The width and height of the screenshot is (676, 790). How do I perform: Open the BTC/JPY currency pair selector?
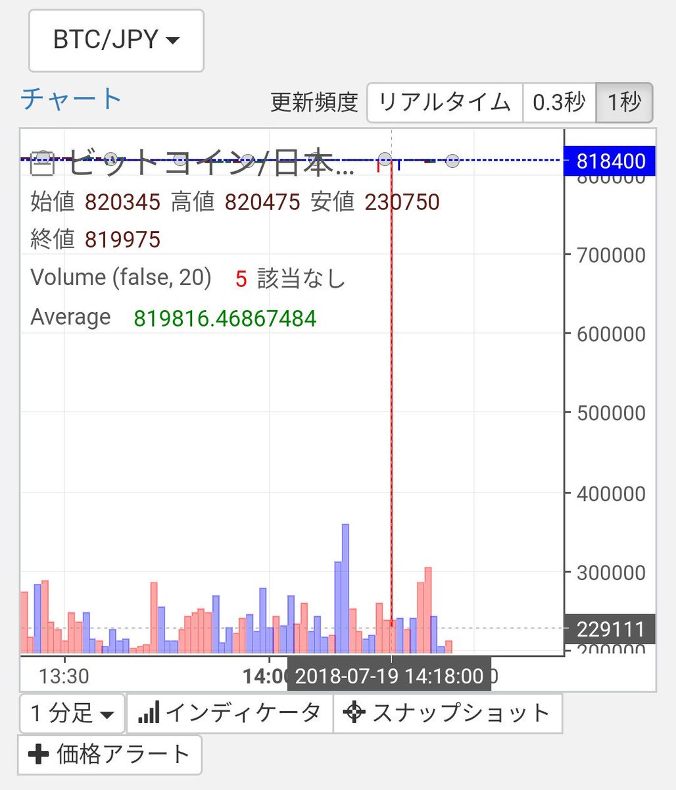click(116, 41)
